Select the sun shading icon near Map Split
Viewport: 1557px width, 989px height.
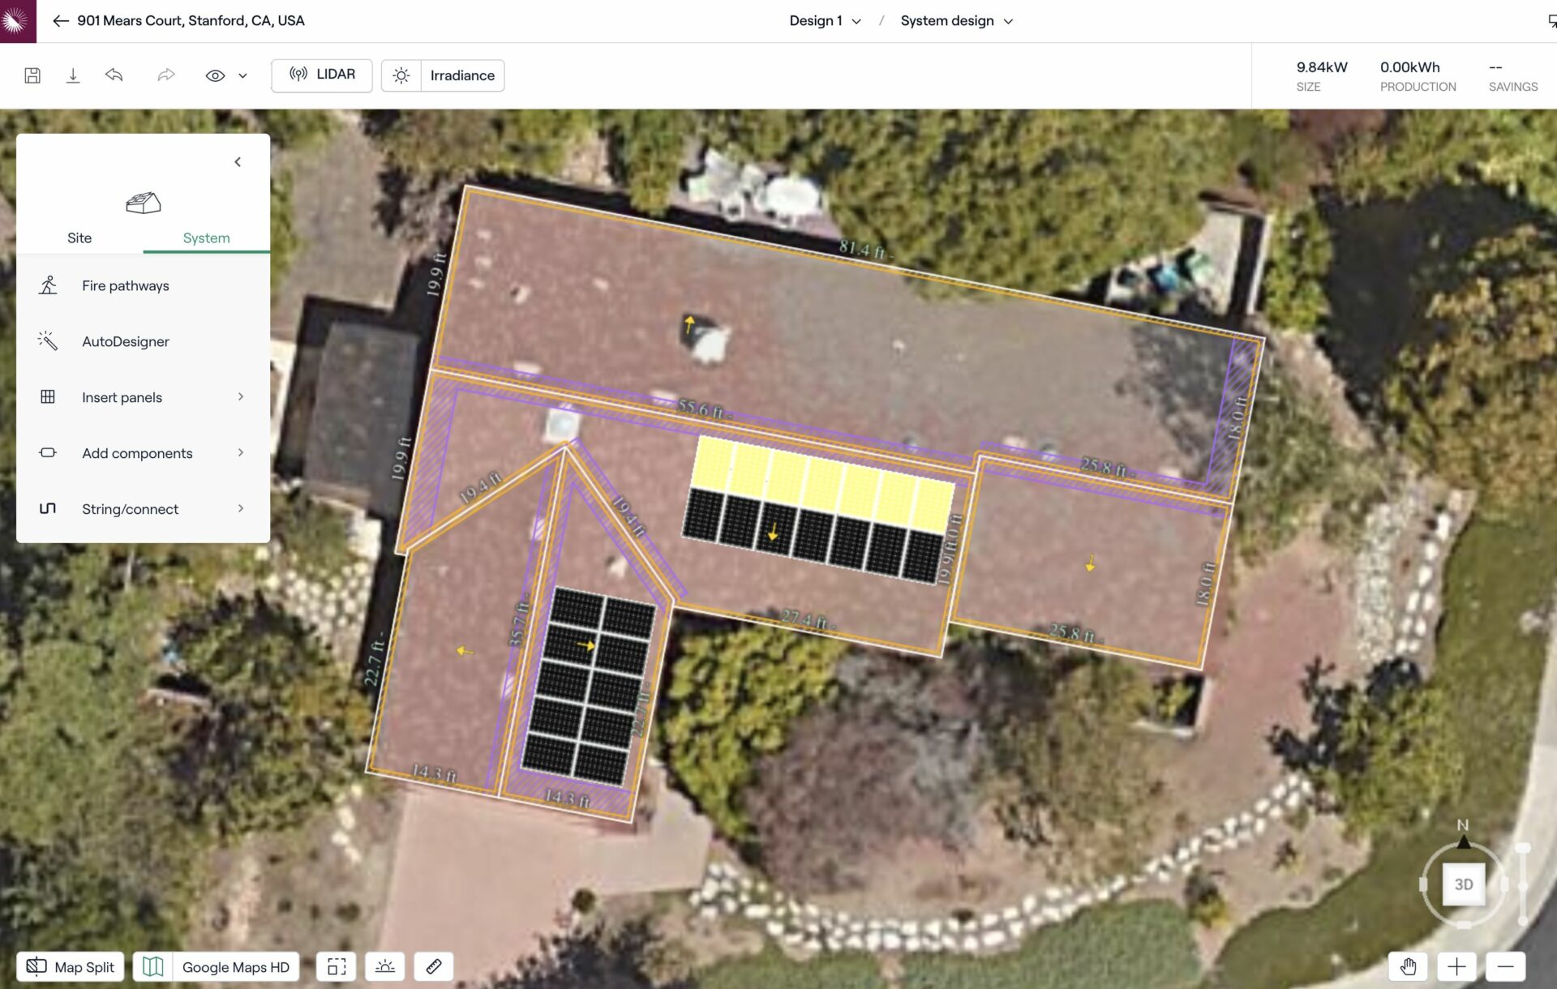point(384,966)
